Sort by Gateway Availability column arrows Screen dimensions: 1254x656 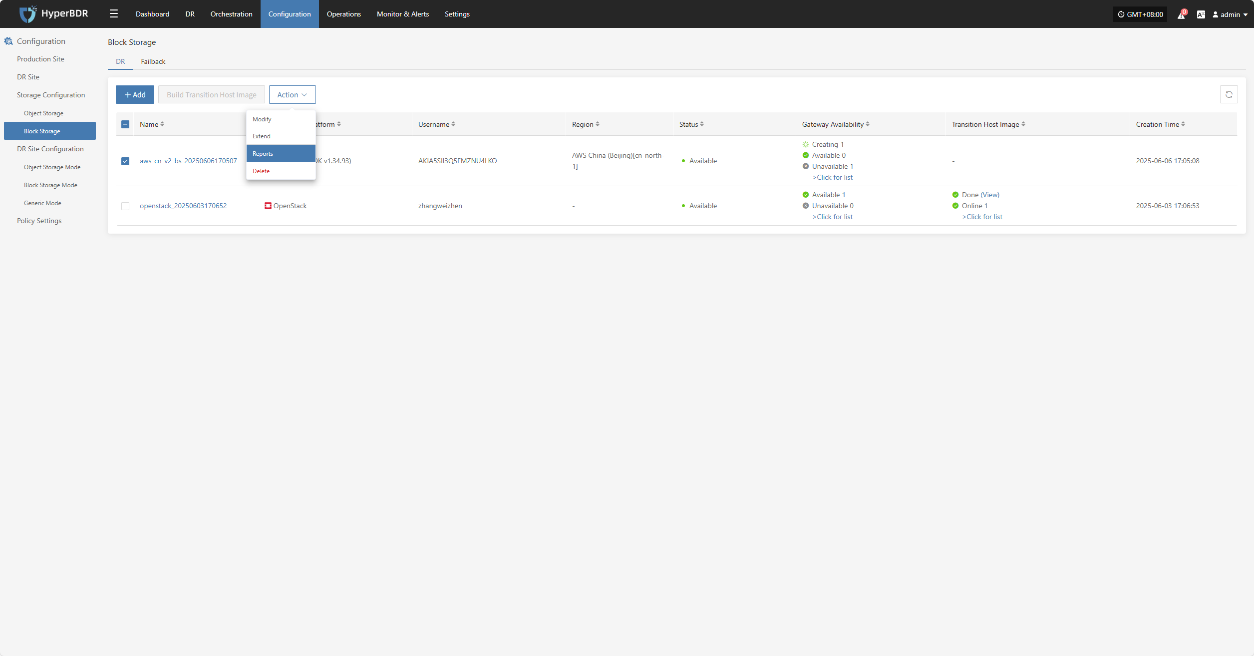[868, 124]
